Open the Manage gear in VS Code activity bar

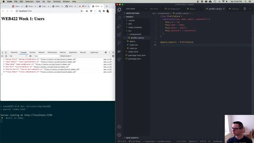tap(119, 135)
